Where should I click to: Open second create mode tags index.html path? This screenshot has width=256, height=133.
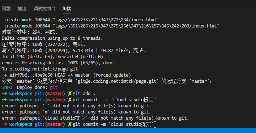pyautogui.click(x=136, y=26)
